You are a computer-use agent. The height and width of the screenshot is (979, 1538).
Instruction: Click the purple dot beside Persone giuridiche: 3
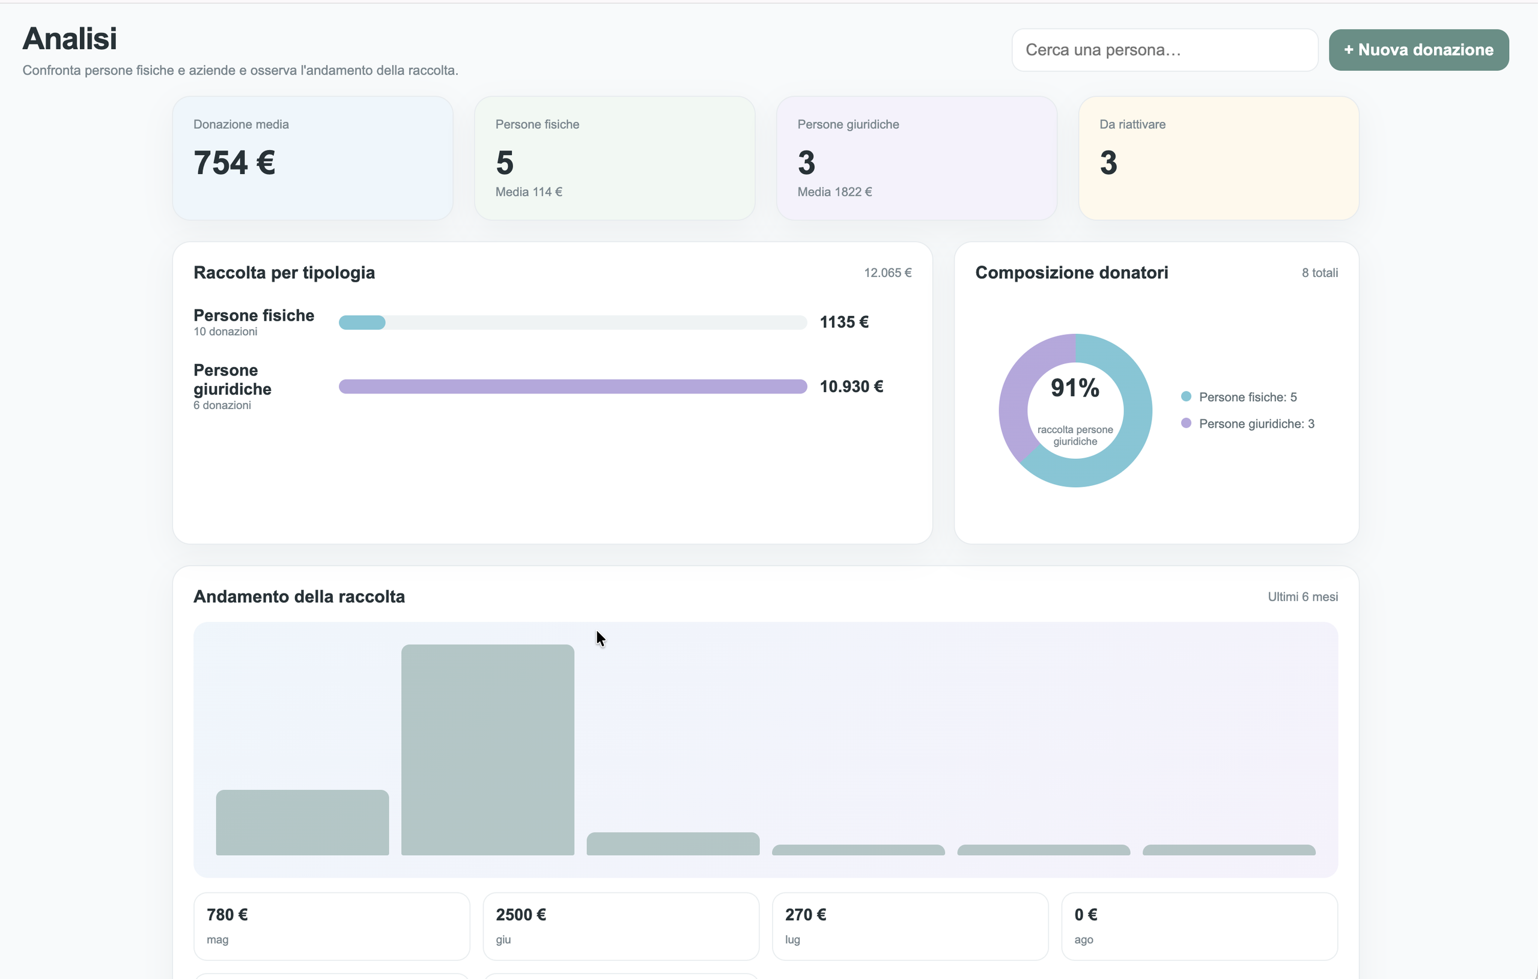tap(1186, 423)
